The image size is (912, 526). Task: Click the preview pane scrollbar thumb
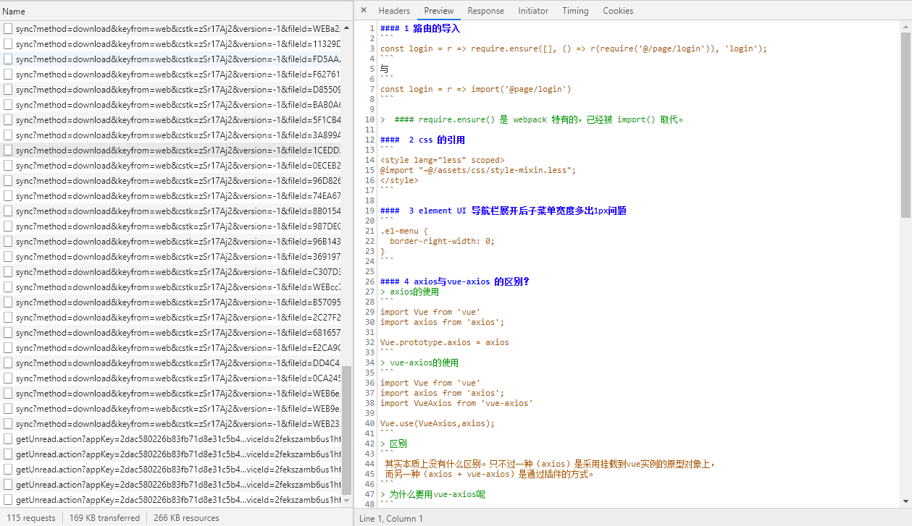pos(905,124)
